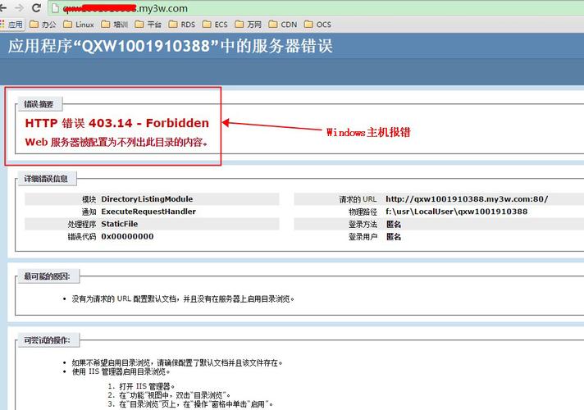This screenshot has width=584, height=410.
Task: Click step 2 双击“目录浏览” instruction
Action: (170, 395)
